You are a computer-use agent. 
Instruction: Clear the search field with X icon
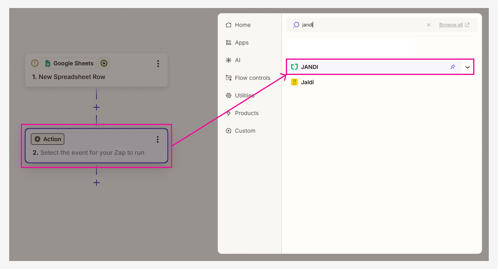click(x=429, y=25)
